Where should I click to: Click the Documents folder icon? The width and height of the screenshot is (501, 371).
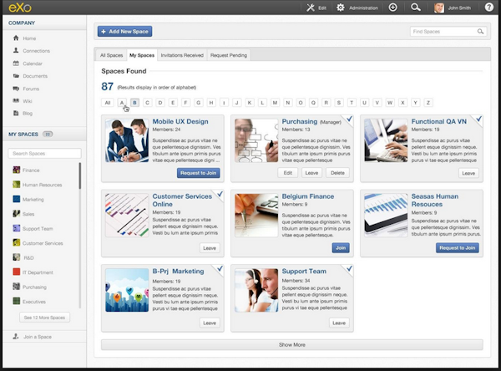pyautogui.click(x=16, y=76)
